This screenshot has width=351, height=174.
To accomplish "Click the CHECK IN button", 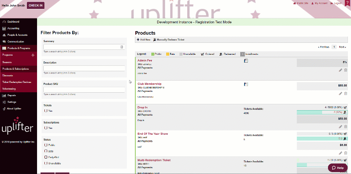I will click(x=35, y=5).
